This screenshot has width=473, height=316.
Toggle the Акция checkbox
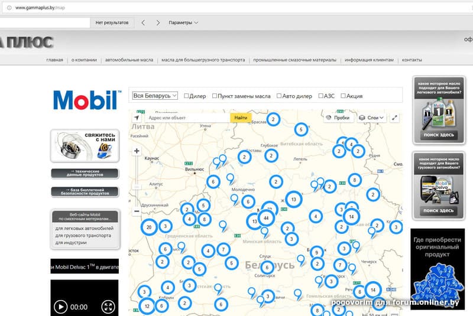pos(343,96)
